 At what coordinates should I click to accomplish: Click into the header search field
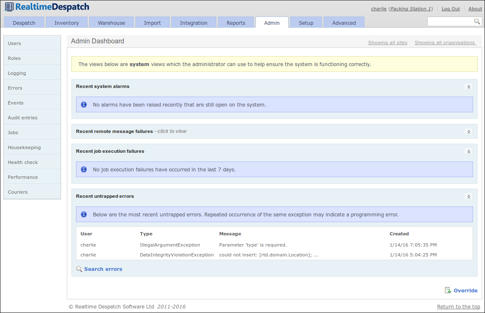pos(450,21)
